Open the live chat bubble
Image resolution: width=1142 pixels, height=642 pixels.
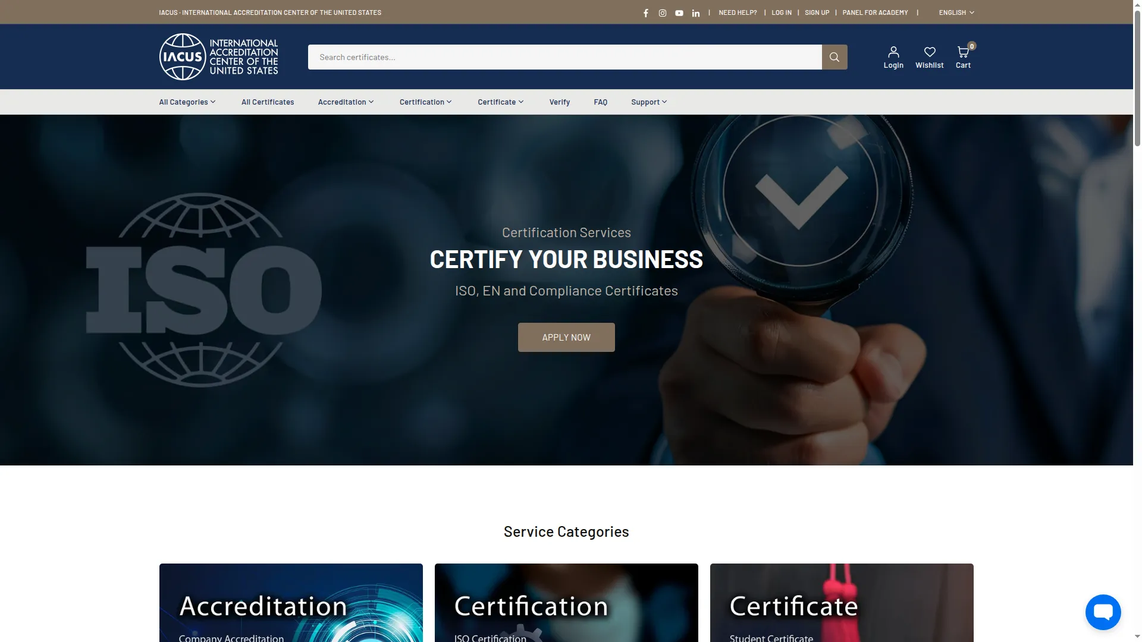1103,612
